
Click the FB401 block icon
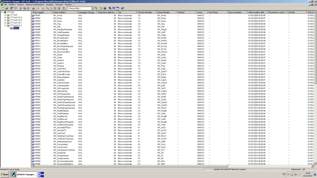(x=33, y=15)
